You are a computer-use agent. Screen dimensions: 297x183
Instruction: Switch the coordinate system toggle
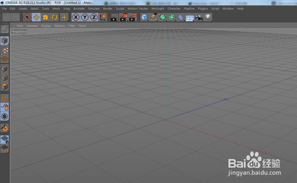pos(103,18)
